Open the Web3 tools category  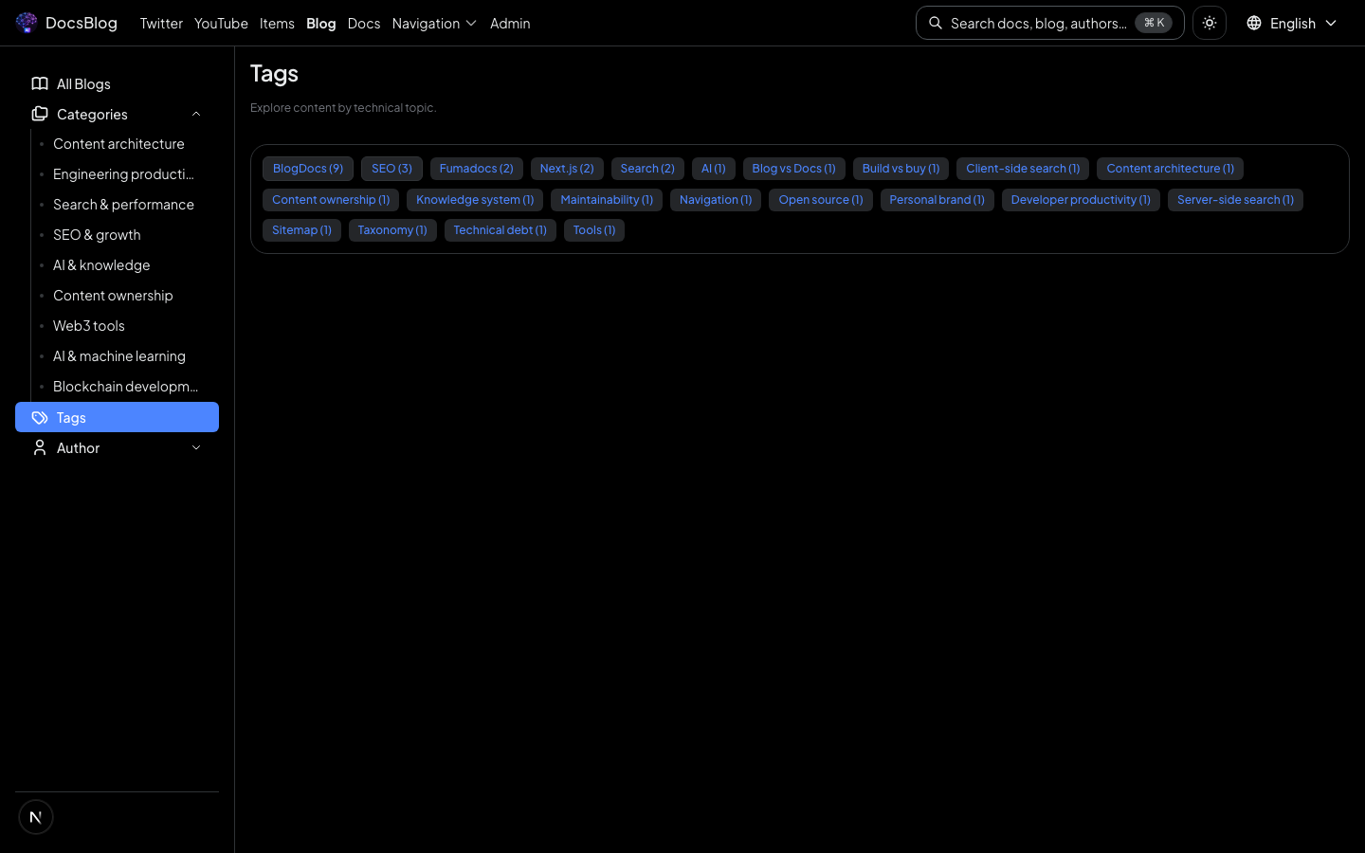click(x=89, y=326)
